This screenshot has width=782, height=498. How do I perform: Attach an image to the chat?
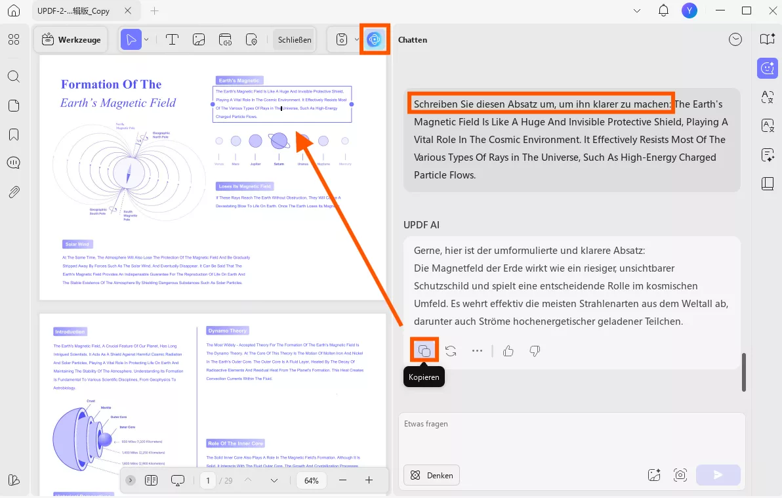click(654, 475)
